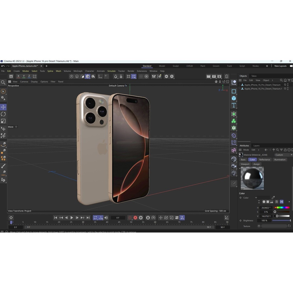Viewport: 293px width, 293px height.
Task: Click the Objects panel home icon
Action: click(285, 80)
